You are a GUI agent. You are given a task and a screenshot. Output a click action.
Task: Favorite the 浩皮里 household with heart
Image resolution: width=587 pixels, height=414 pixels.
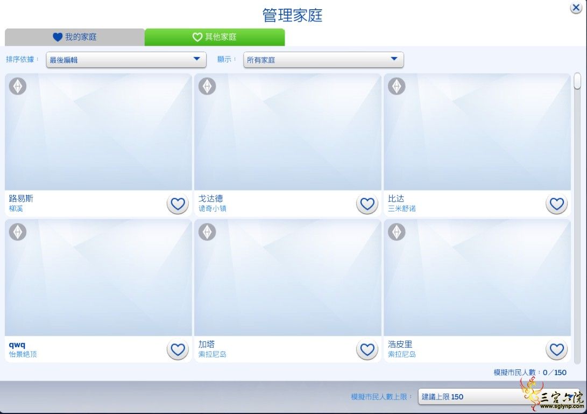(x=556, y=349)
